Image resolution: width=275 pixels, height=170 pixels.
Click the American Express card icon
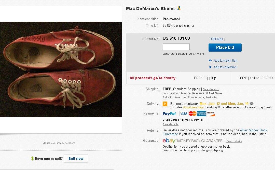(x=202, y=114)
